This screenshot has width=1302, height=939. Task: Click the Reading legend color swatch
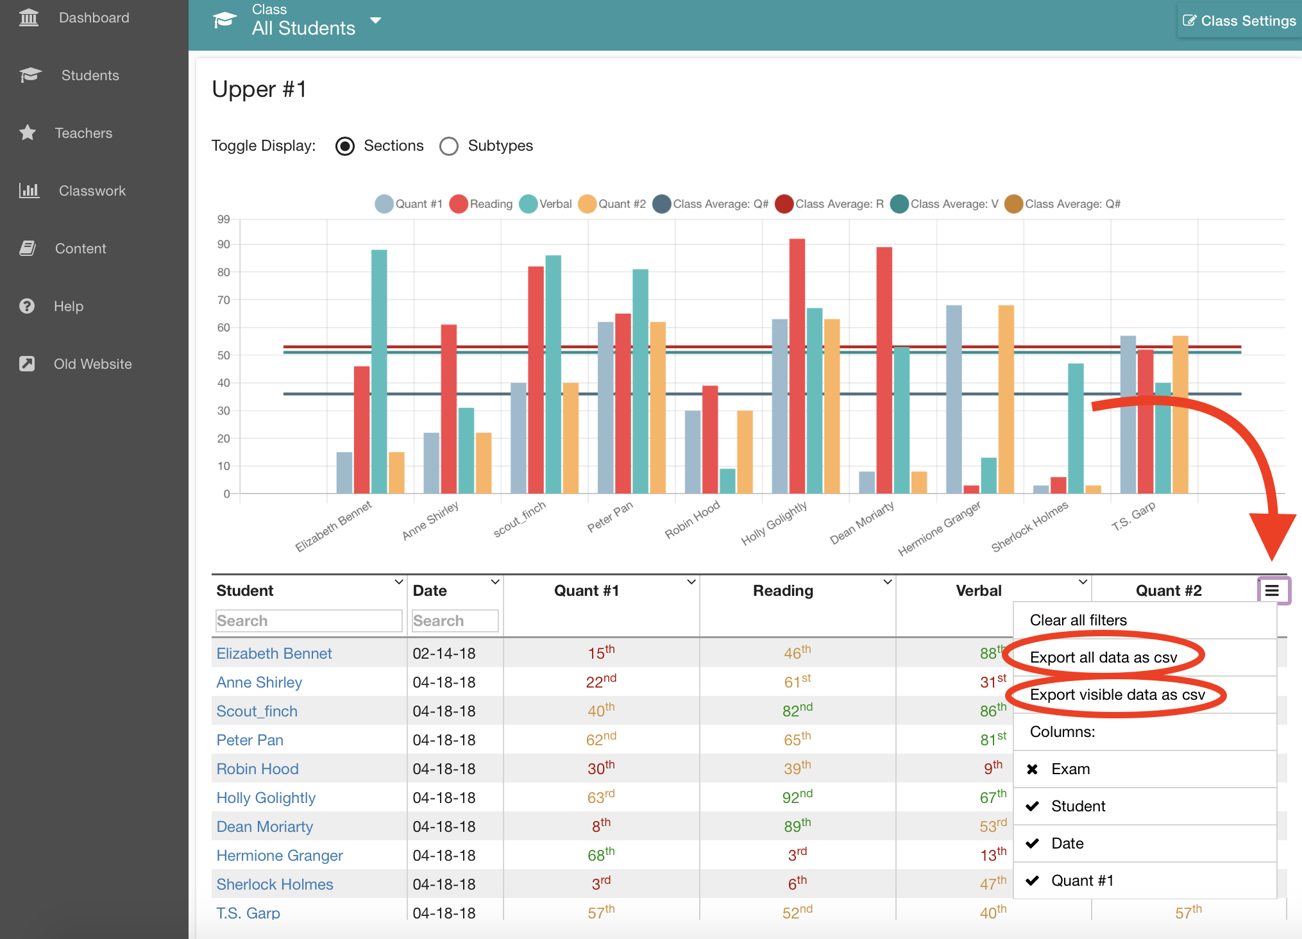(x=459, y=204)
